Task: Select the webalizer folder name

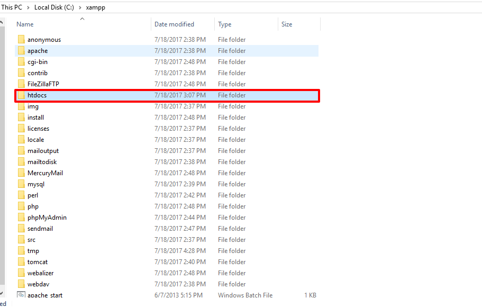Action: pos(40,273)
